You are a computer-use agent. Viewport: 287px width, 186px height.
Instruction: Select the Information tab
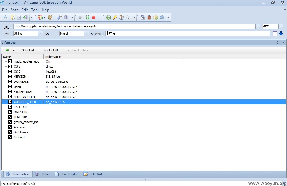click(18, 174)
